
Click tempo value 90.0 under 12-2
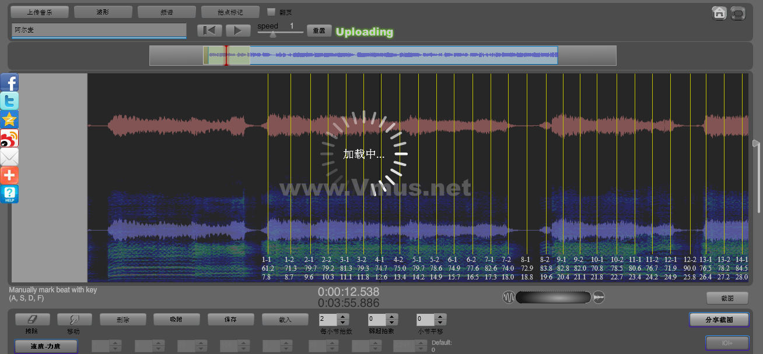pyautogui.click(x=689, y=268)
